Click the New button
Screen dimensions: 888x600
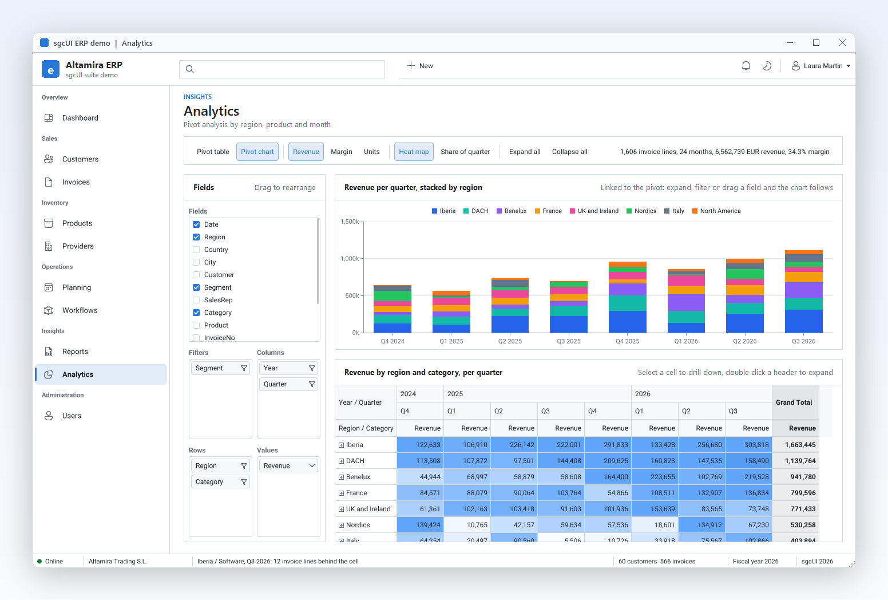[x=420, y=66]
